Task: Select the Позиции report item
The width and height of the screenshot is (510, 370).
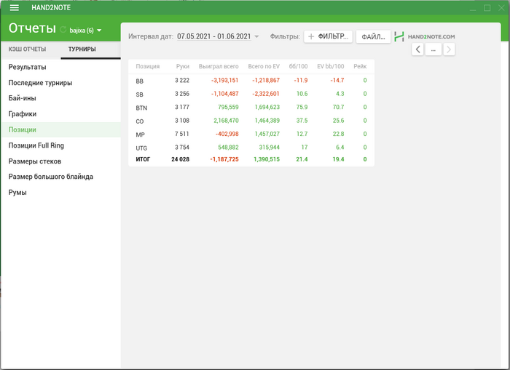Action: [x=61, y=129]
